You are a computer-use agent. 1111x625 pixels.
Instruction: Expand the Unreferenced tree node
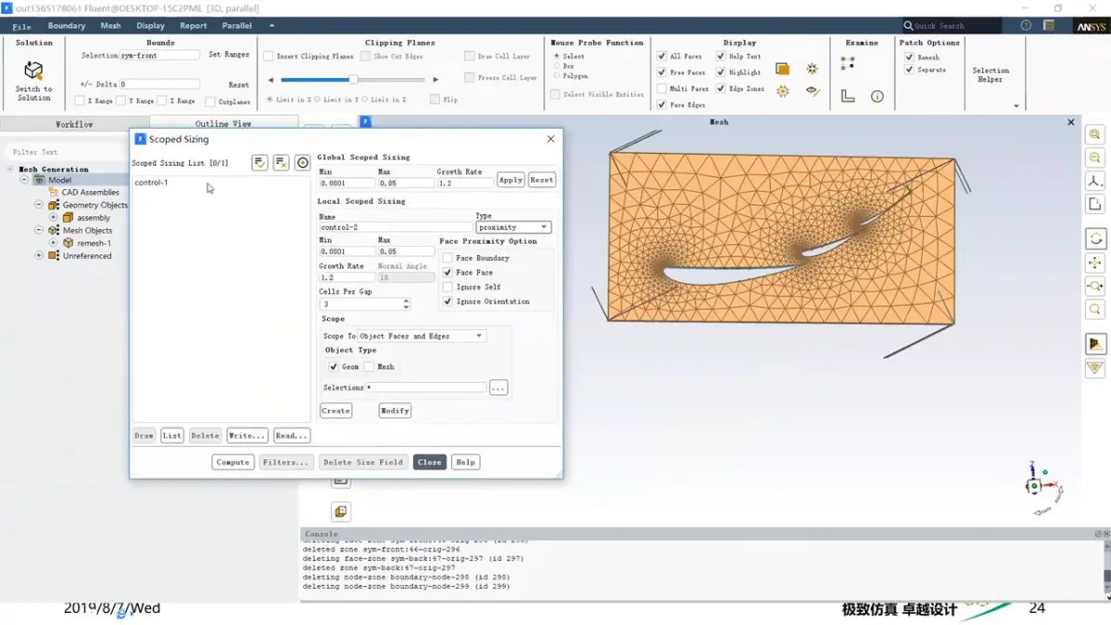tap(39, 255)
